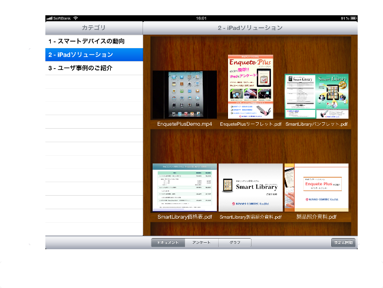Tap the battery icon in status bar

354,18
